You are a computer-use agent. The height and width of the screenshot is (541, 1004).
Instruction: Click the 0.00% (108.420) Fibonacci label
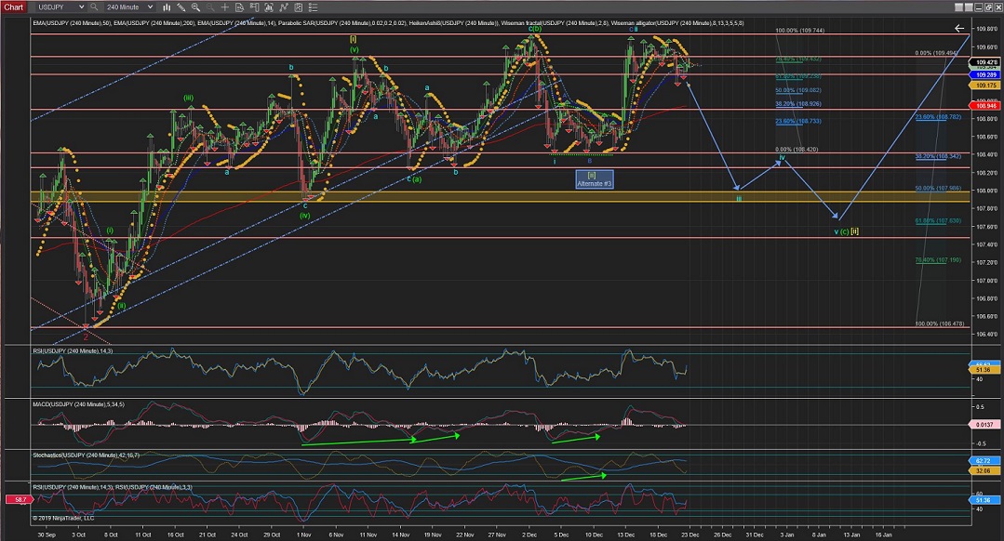coord(796,150)
